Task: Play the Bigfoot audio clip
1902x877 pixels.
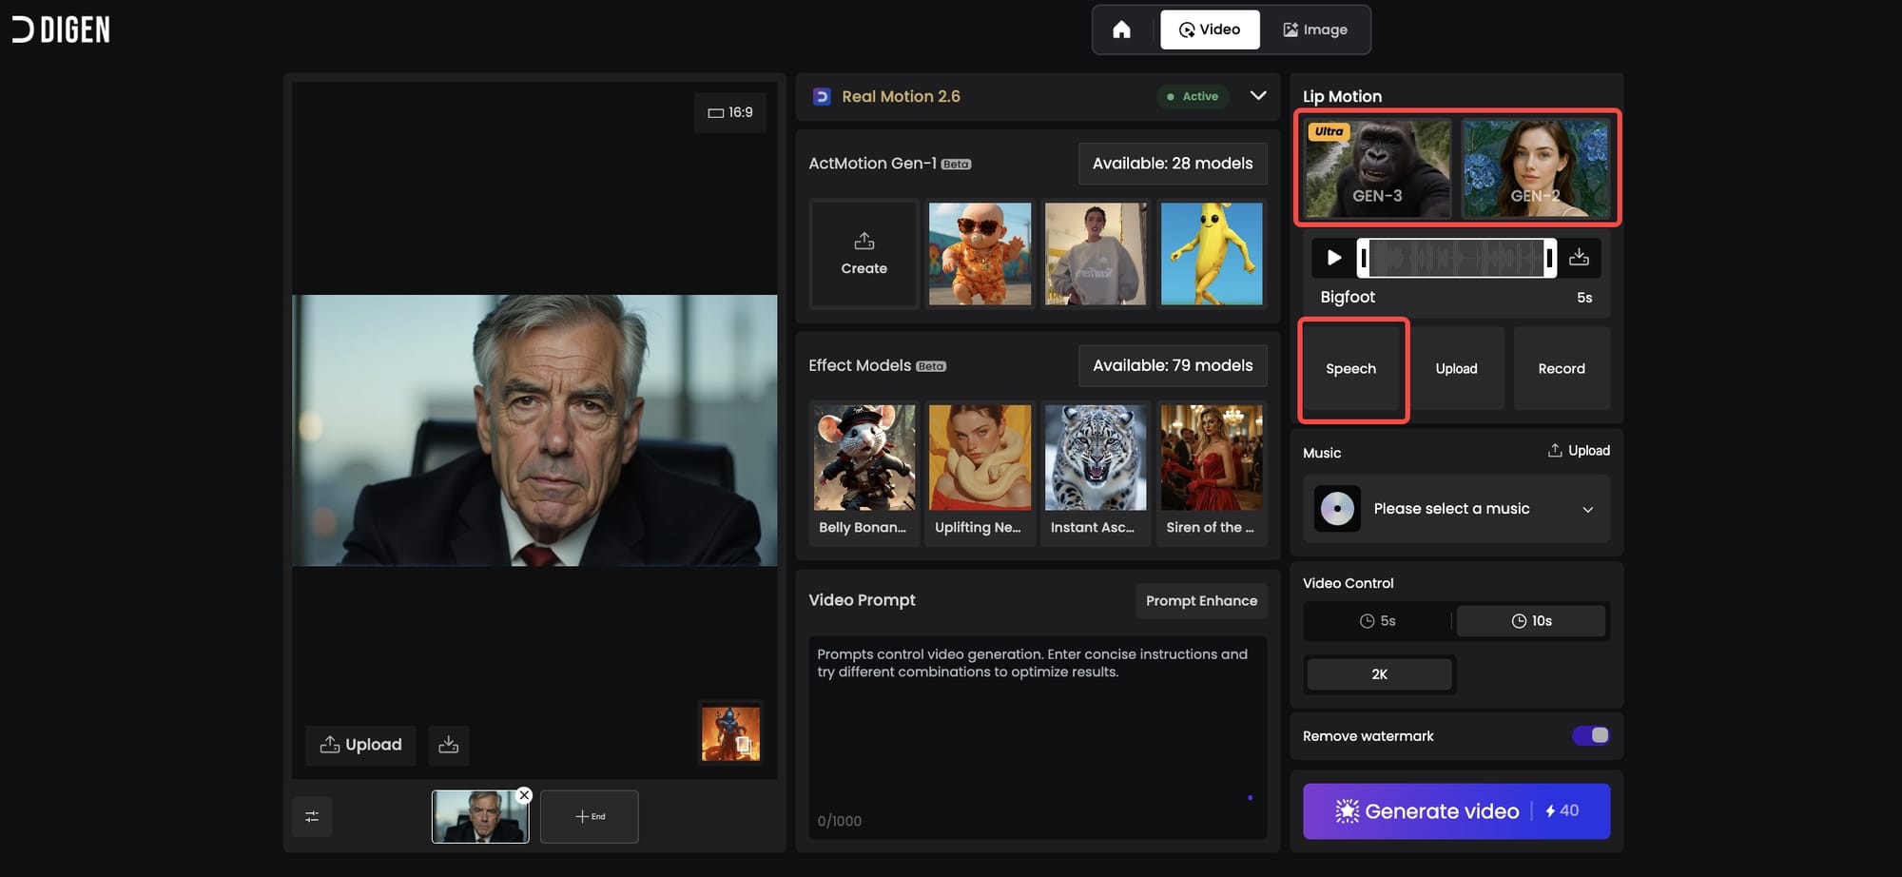Action: (1333, 258)
